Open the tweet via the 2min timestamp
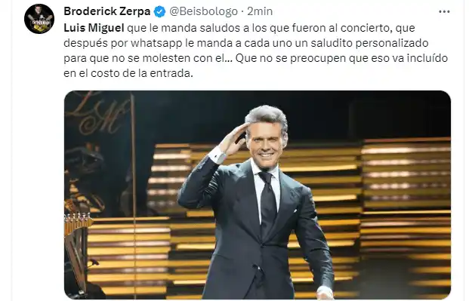This screenshot has height=301, width=469. point(260,11)
